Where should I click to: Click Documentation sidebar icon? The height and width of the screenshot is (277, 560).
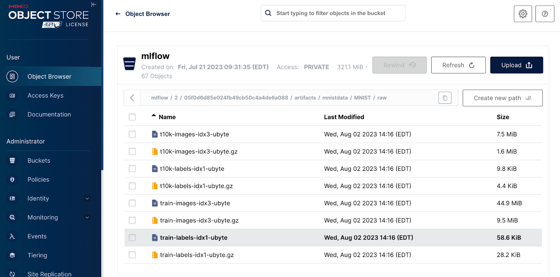(12, 115)
